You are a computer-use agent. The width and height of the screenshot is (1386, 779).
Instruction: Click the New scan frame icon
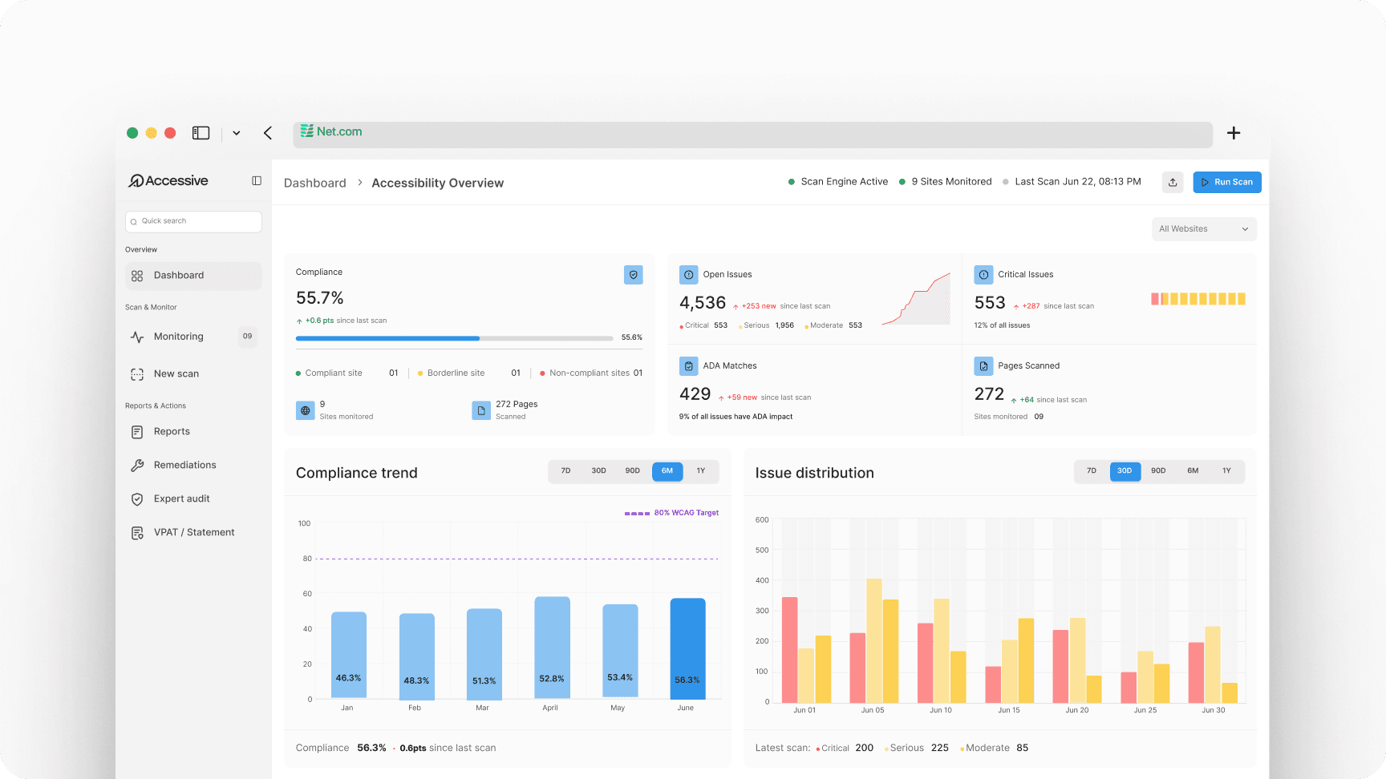tap(137, 374)
